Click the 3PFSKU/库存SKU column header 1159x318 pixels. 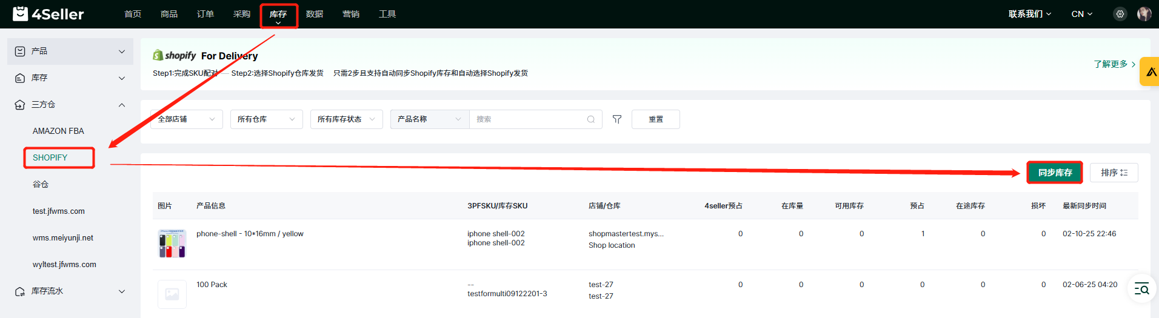point(497,206)
